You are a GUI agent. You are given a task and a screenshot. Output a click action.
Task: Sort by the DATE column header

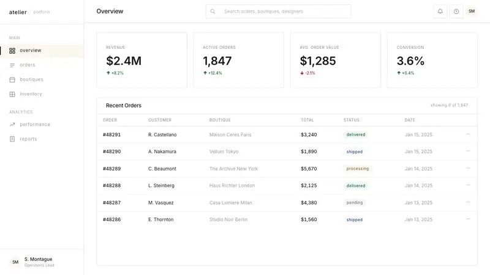[410, 120]
